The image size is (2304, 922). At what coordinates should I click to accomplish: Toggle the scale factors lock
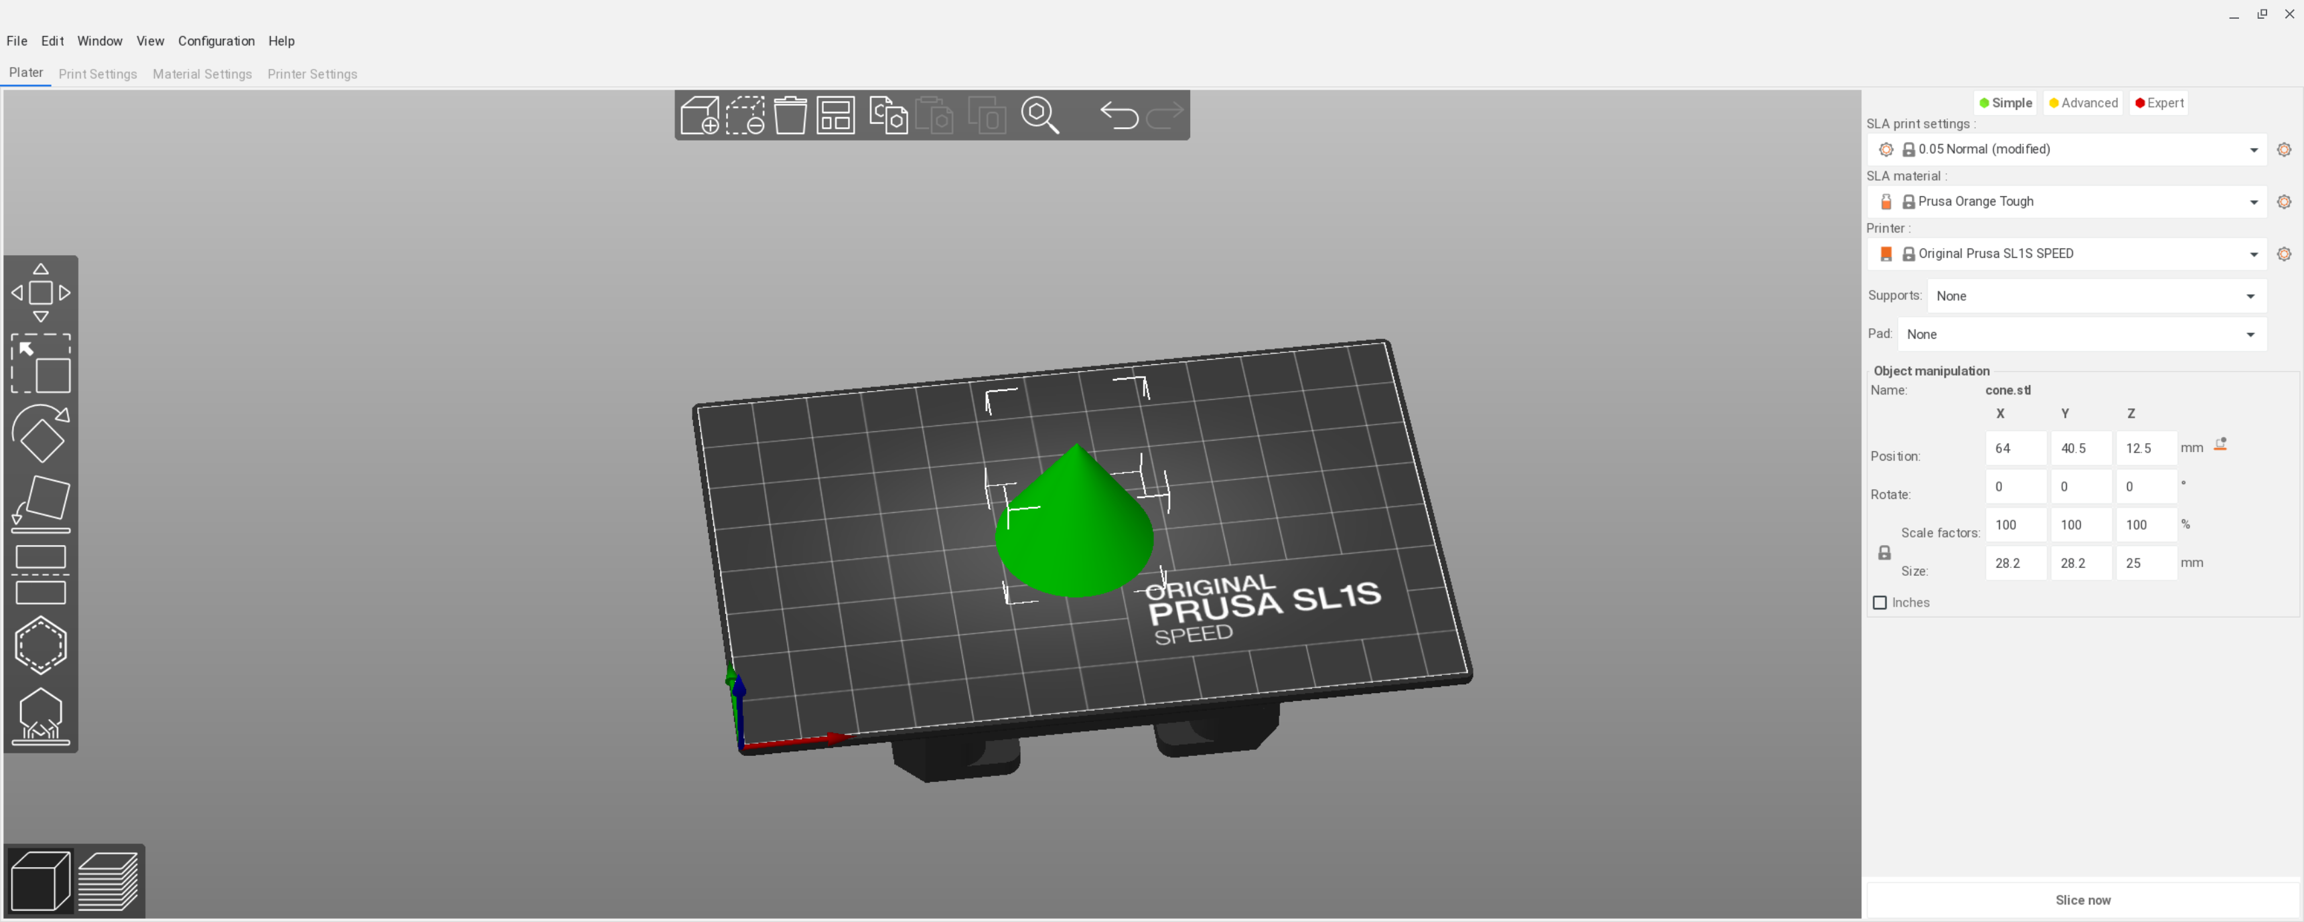click(1885, 552)
